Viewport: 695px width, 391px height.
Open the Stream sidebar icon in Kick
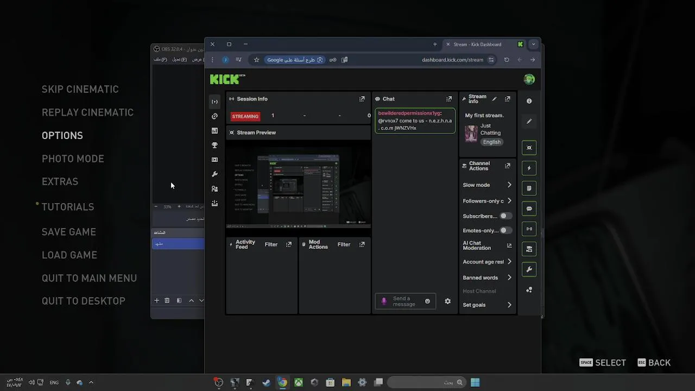(214, 102)
